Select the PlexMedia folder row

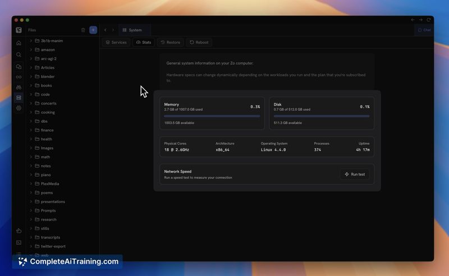coord(63,184)
